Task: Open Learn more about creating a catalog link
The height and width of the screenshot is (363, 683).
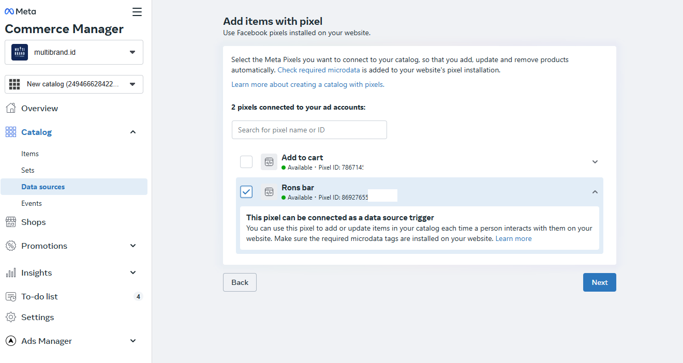Action: (x=307, y=84)
